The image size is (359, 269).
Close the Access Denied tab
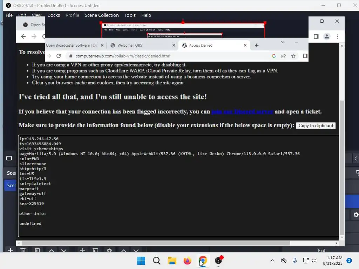click(245, 45)
